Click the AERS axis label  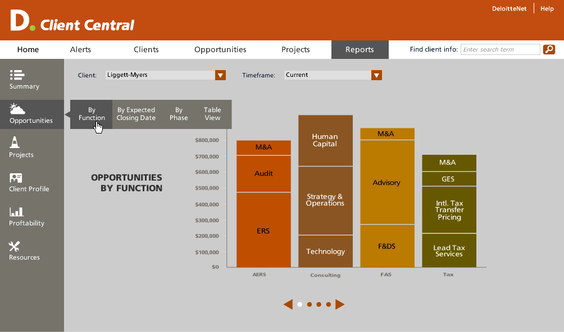[260, 275]
